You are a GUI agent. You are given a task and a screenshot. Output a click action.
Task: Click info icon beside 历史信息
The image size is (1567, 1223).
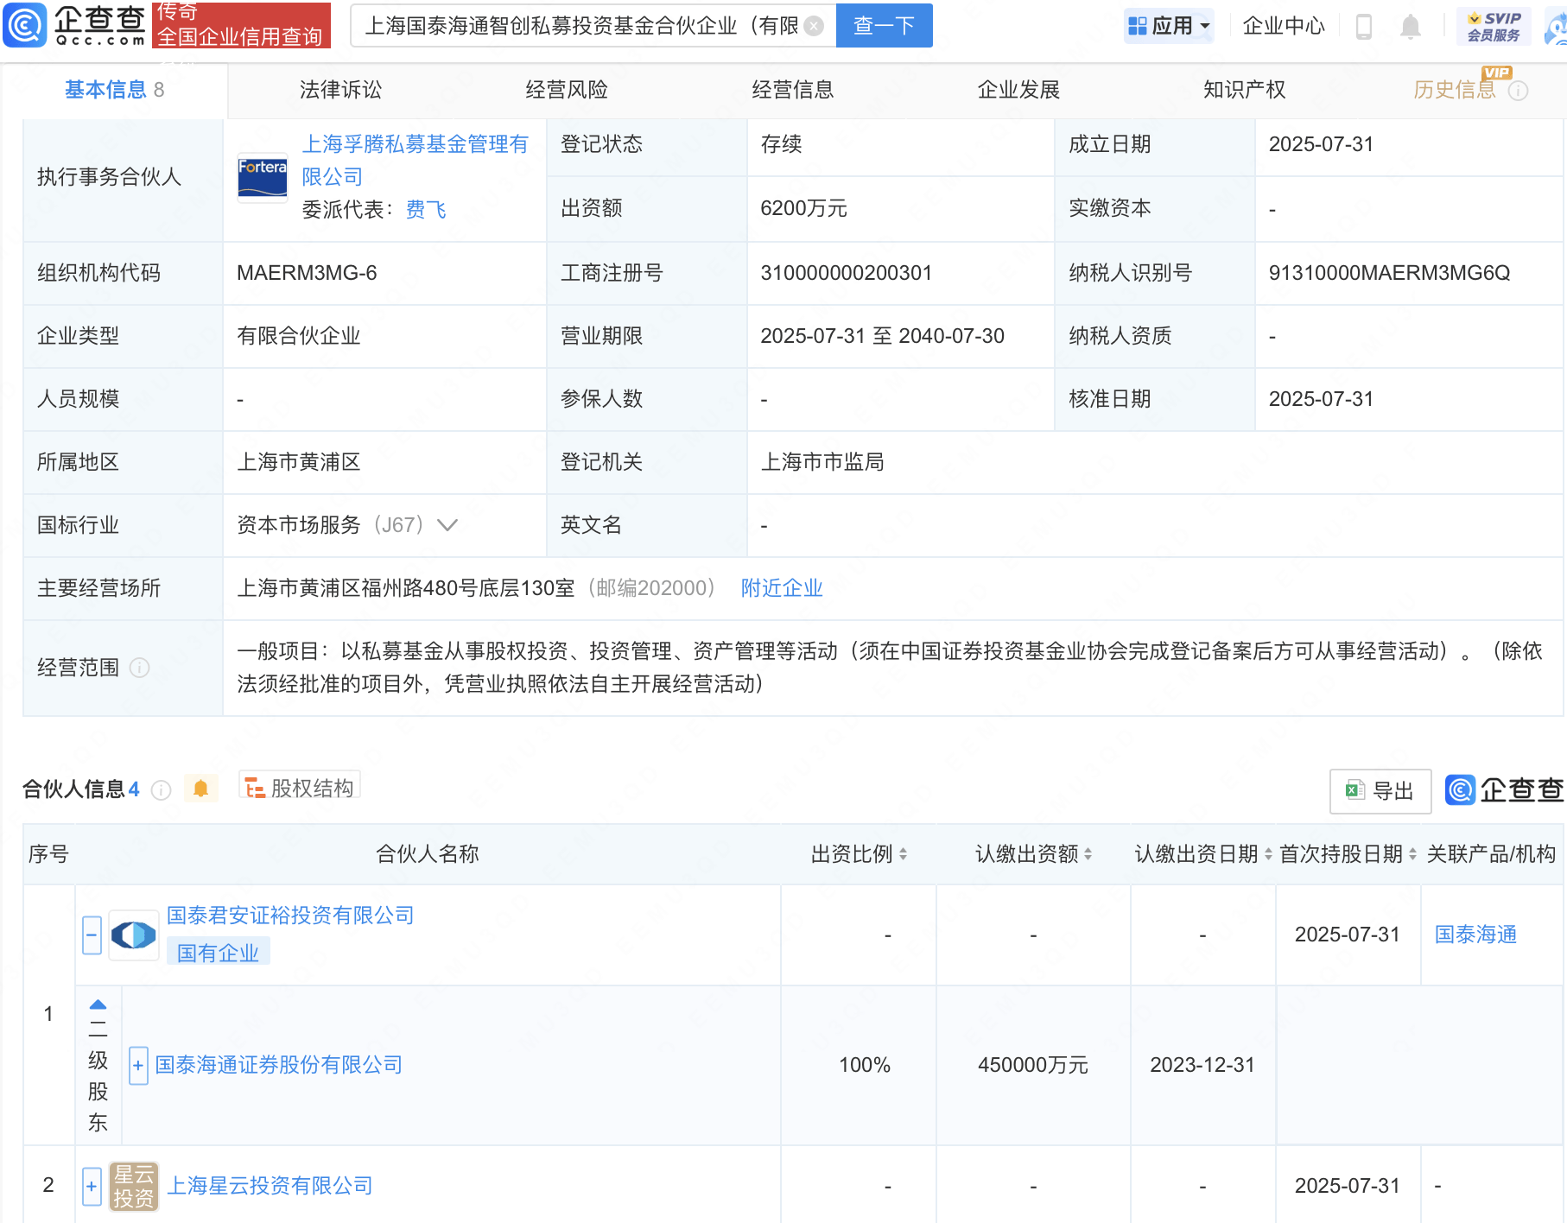(1518, 91)
